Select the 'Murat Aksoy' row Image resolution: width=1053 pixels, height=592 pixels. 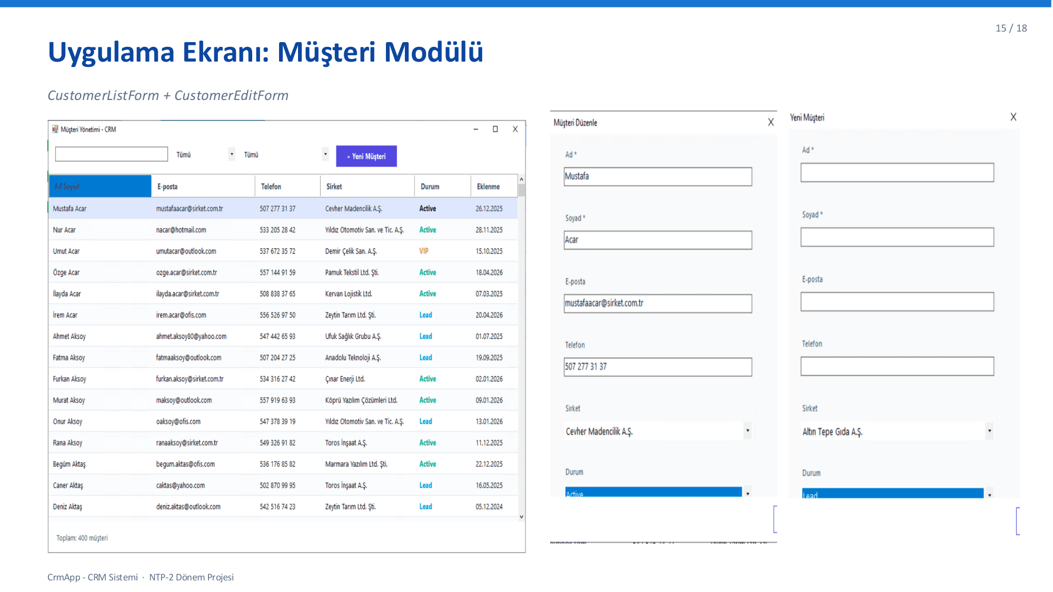(283, 400)
